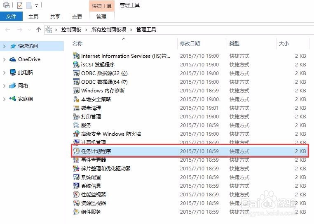
Task: Click the 组件服务 icon
Action: point(76,212)
